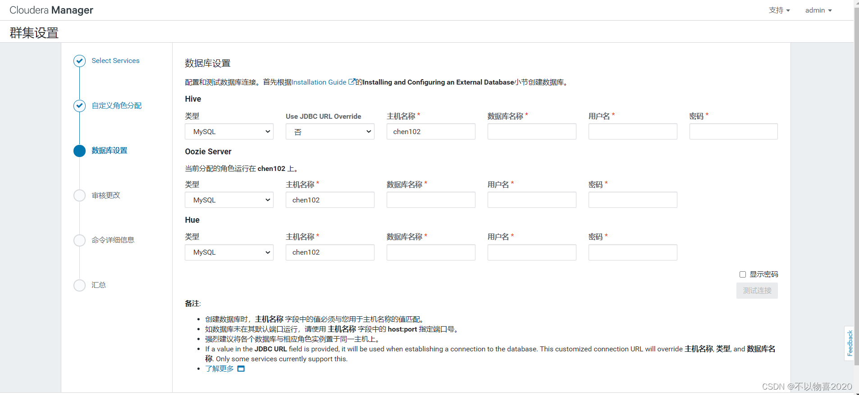
Task: Click the 审核更改 step circle
Action: point(79,195)
